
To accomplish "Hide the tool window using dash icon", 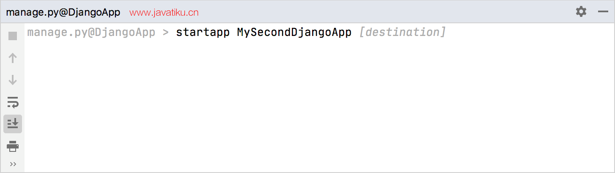I will 603,12.
